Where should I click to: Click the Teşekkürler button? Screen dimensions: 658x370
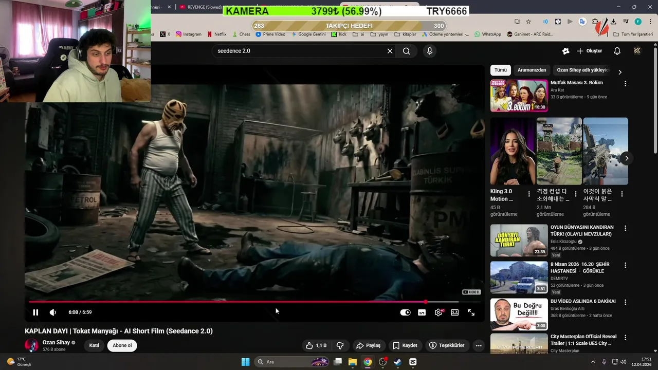coord(447,345)
